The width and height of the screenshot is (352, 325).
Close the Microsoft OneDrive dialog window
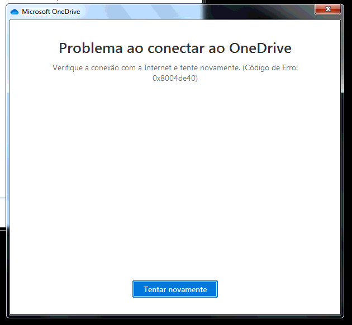coord(328,9)
